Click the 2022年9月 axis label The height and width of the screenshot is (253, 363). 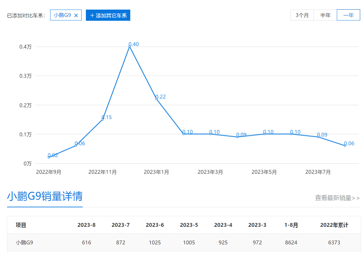tap(49, 172)
